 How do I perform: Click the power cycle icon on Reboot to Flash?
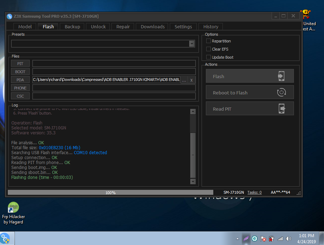pos(282,92)
